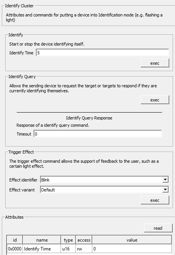Click the access column header
This screenshot has height=255, width=175.
pos(84,240)
